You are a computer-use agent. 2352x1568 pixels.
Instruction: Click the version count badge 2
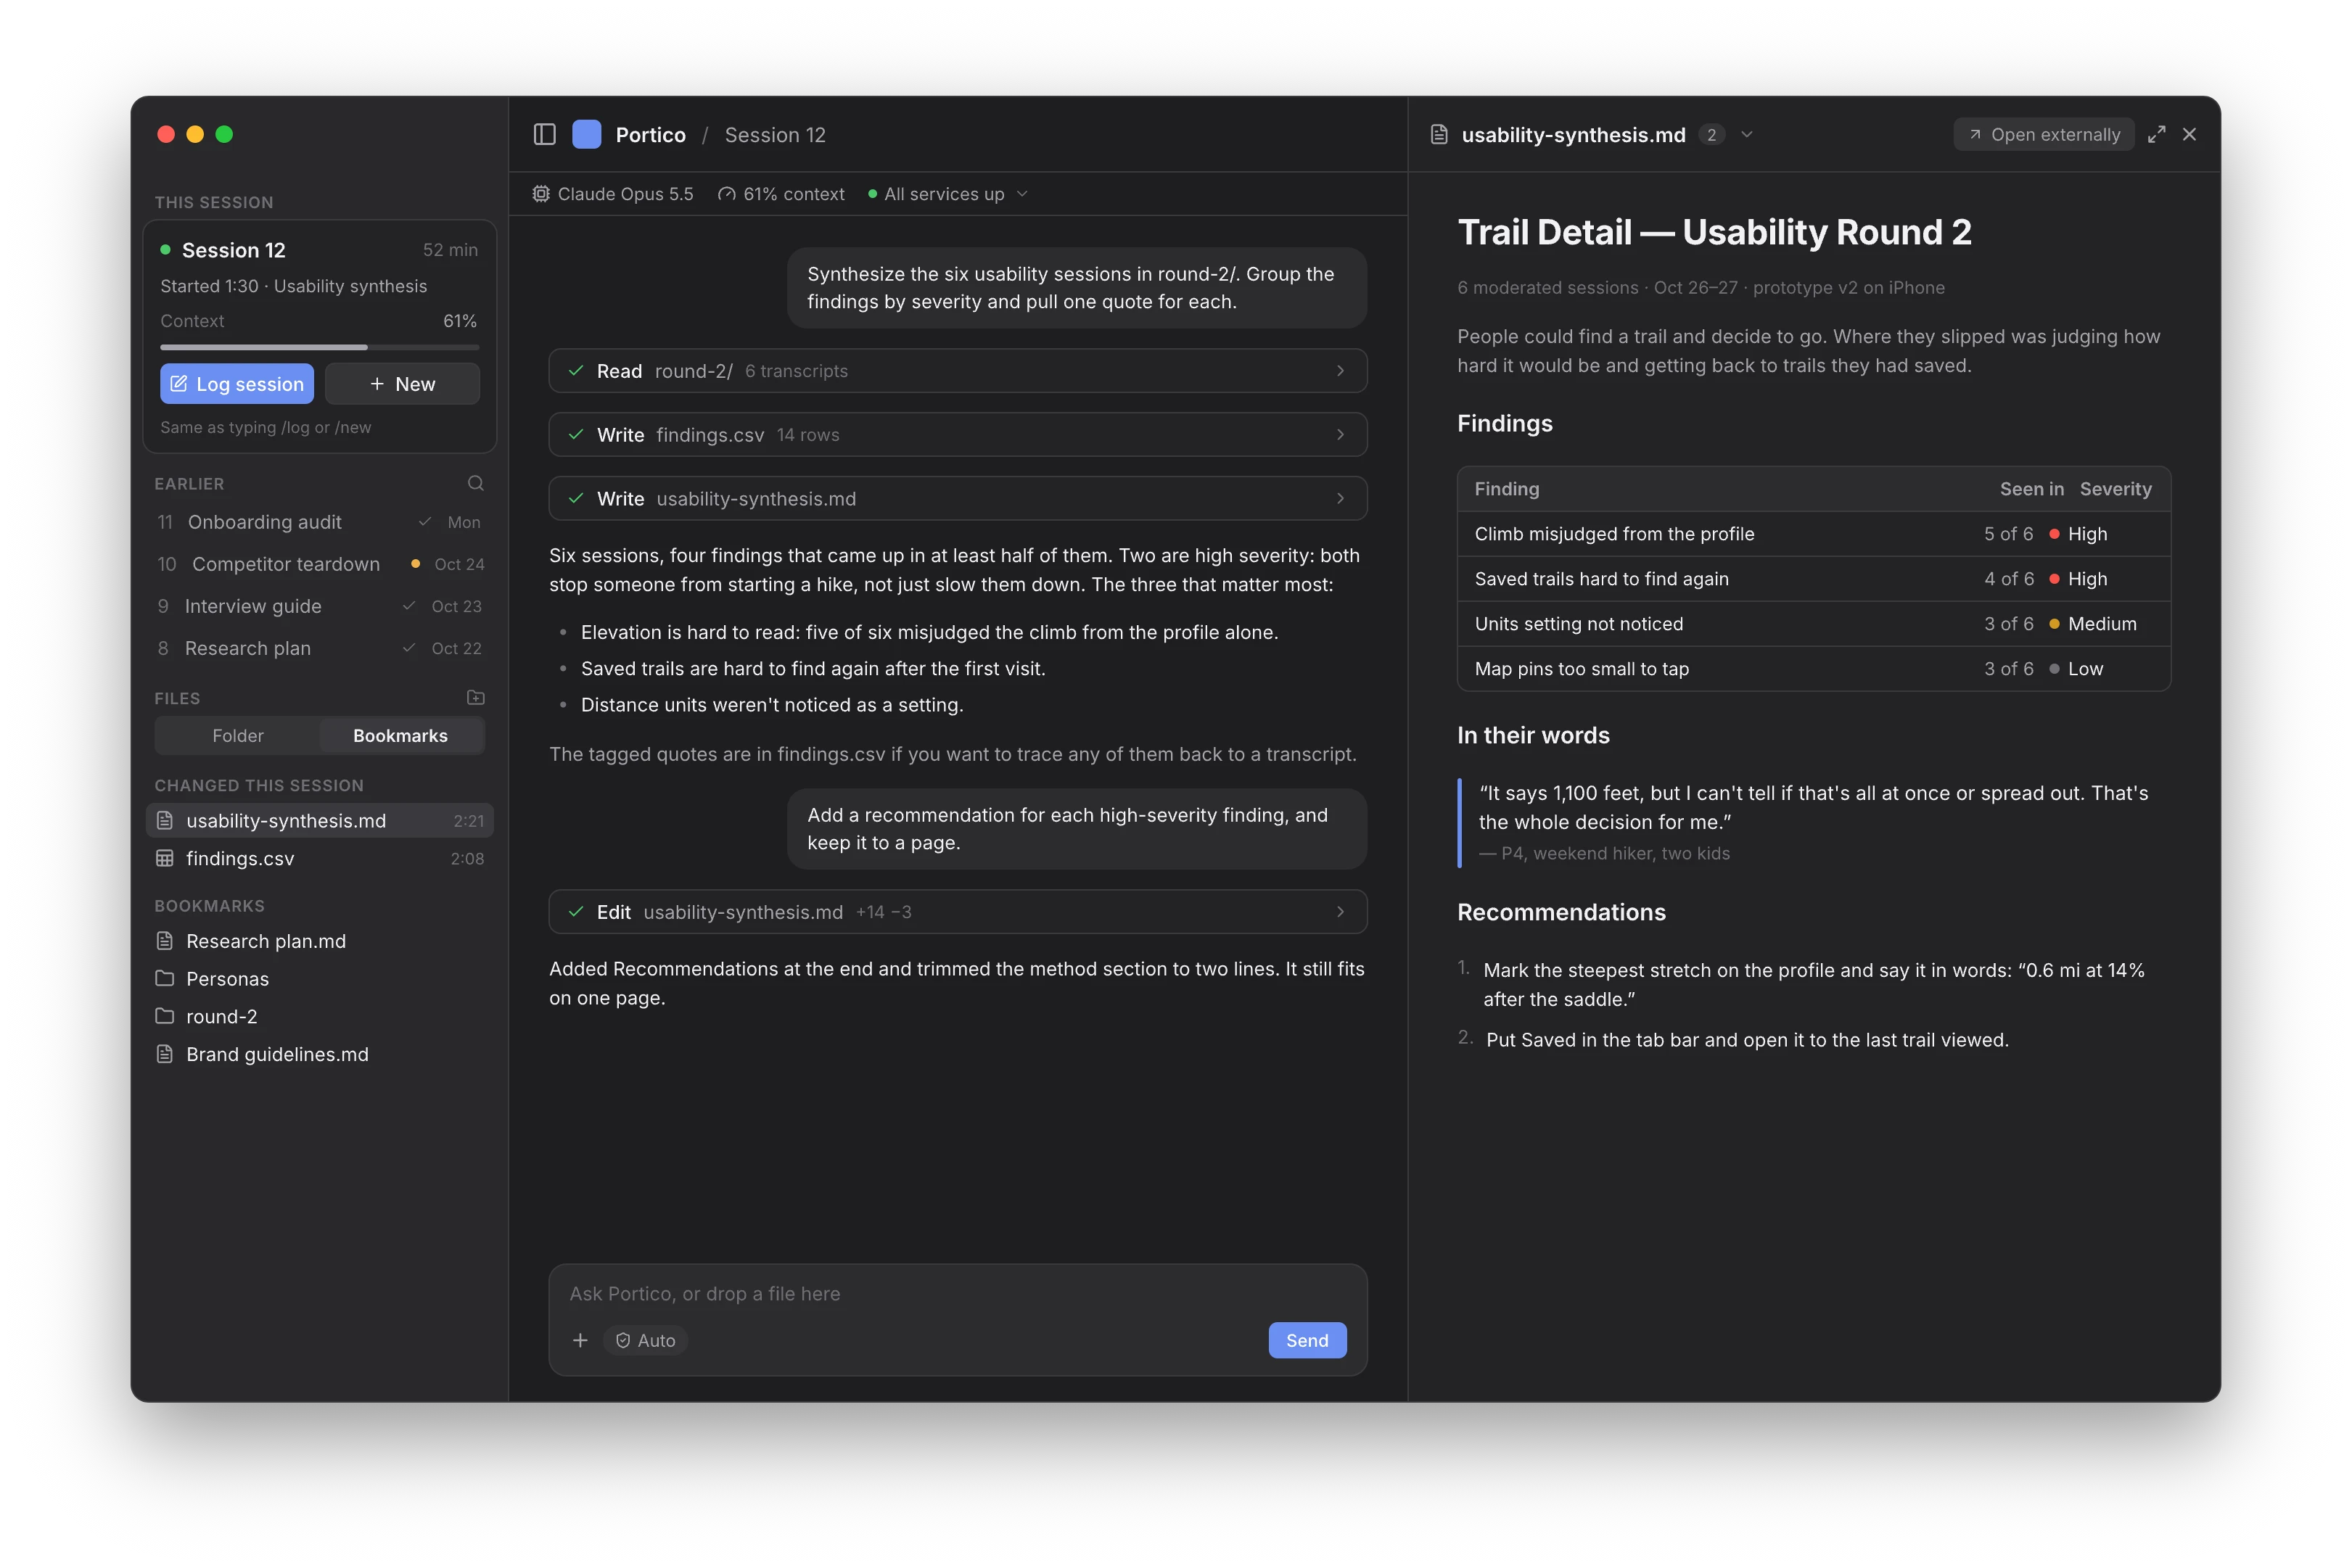click(x=1711, y=134)
